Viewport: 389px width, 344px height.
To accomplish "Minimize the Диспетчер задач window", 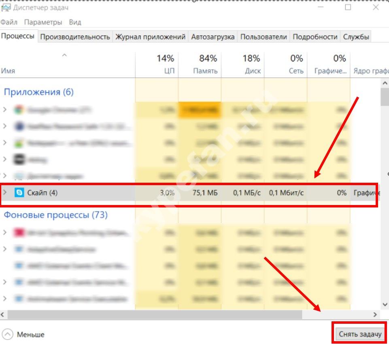I will coord(321,7).
